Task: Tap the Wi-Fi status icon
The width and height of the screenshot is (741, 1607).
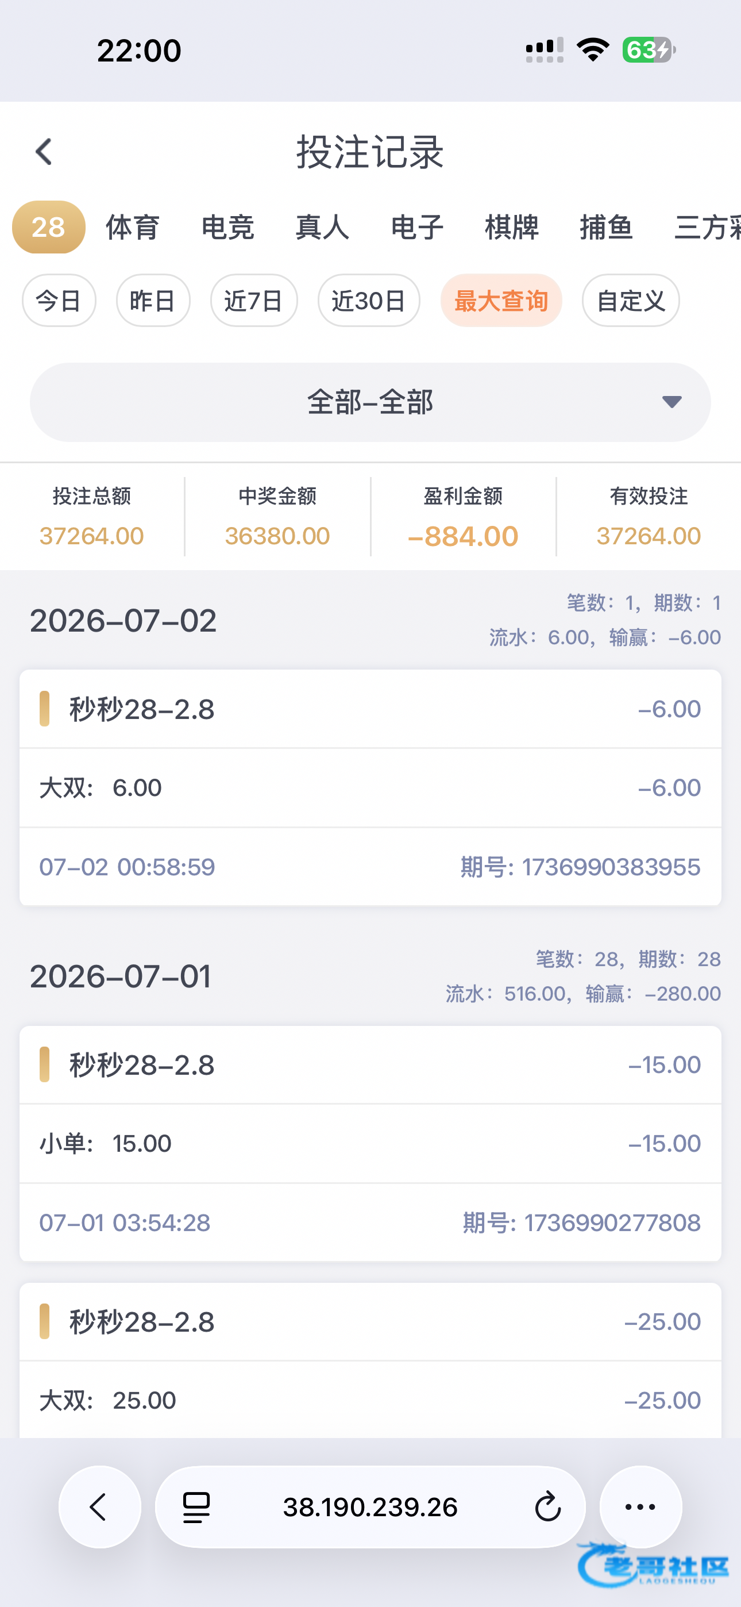Action: (x=593, y=50)
